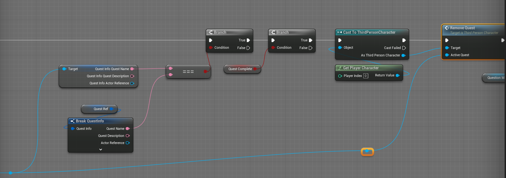
Task: Click Cast node output execution pin
Action: 404,40
